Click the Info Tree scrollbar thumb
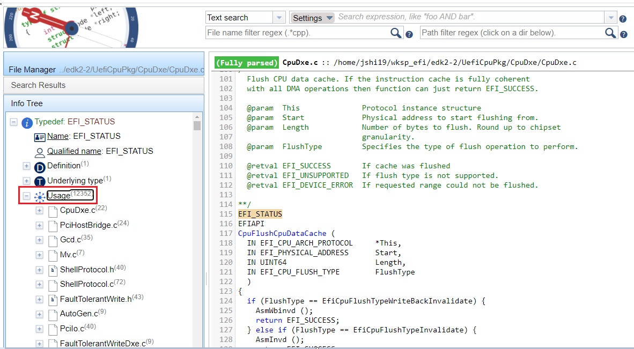The width and height of the screenshot is (634, 349). pos(197,125)
